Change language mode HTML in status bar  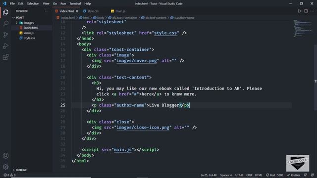pyautogui.click(x=259, y=175)
